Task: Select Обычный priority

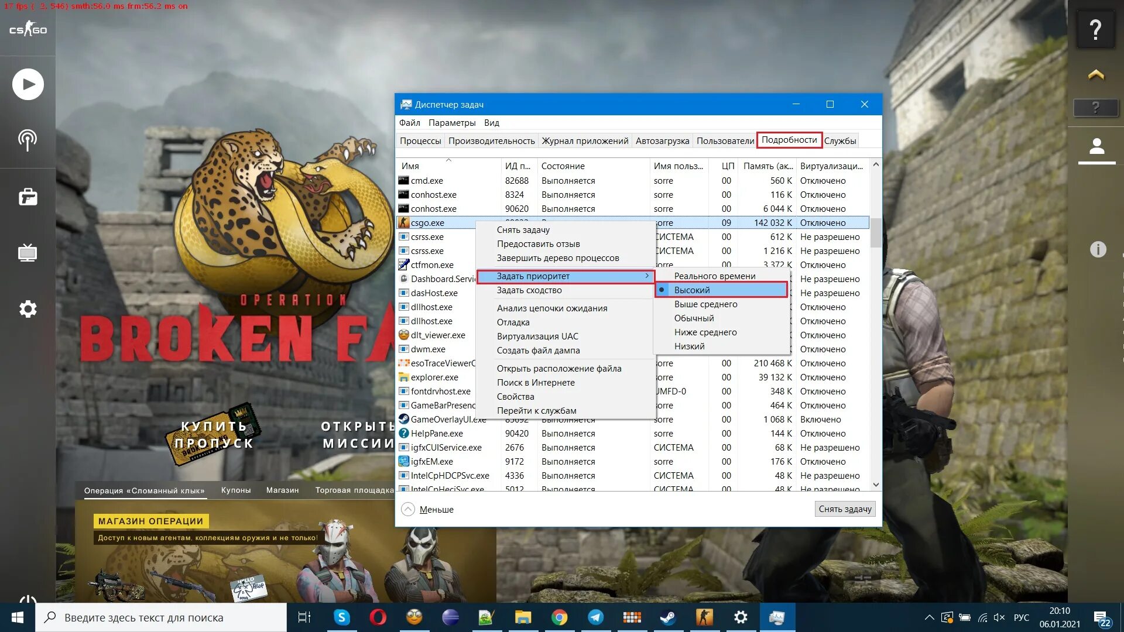Action: [x=722, y=318]
